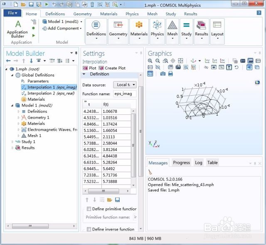Open the Results ribbon button
Image resolution: width=266 pixels, height=245 pixels.
[x=201, y=31]
